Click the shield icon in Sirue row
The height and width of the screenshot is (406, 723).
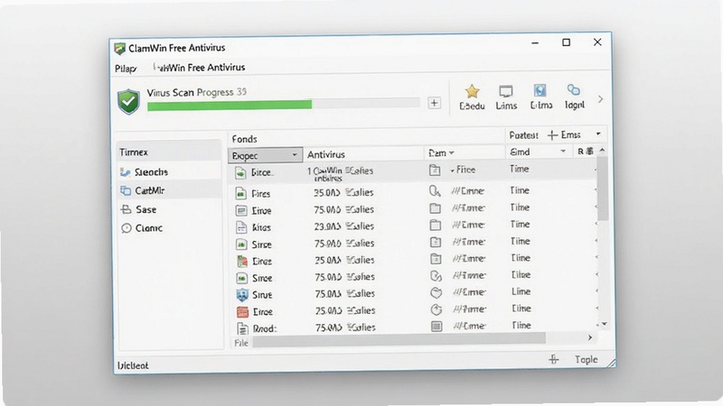(x=241, y=295)
